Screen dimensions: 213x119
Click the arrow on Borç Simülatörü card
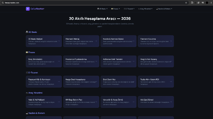[x=59, y=61]
